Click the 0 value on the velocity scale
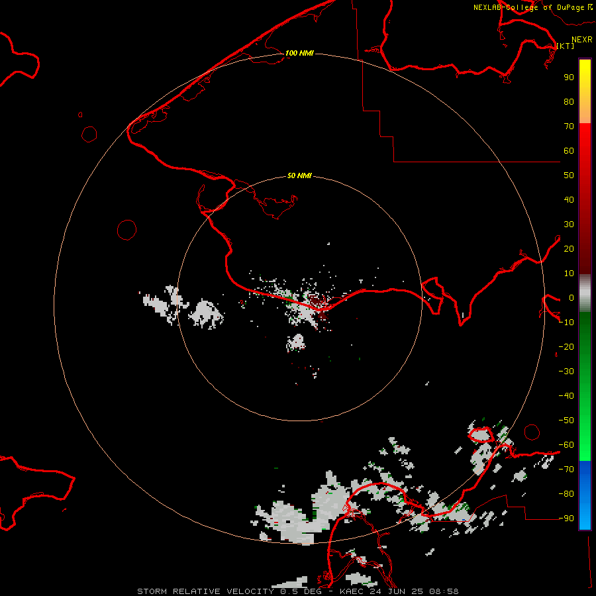The height and width of the screenshot is (596, 596). [571, 298]
